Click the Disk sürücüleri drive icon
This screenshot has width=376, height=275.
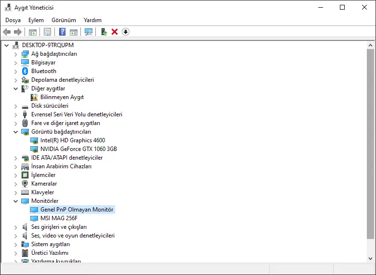[25, 107]
